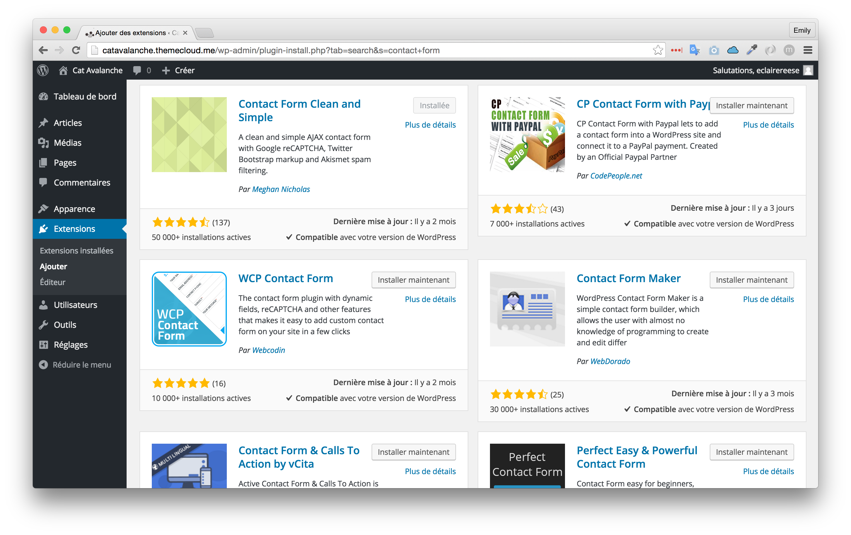Screen dimensions: 851x535
Task: Open the Cat Avalanche site link
Action: pyautogui.click(x=97, y=70)
